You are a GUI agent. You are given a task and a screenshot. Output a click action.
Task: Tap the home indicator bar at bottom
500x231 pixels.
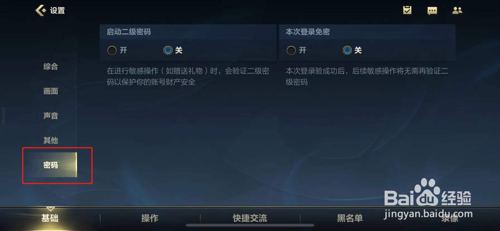point(250,225)
